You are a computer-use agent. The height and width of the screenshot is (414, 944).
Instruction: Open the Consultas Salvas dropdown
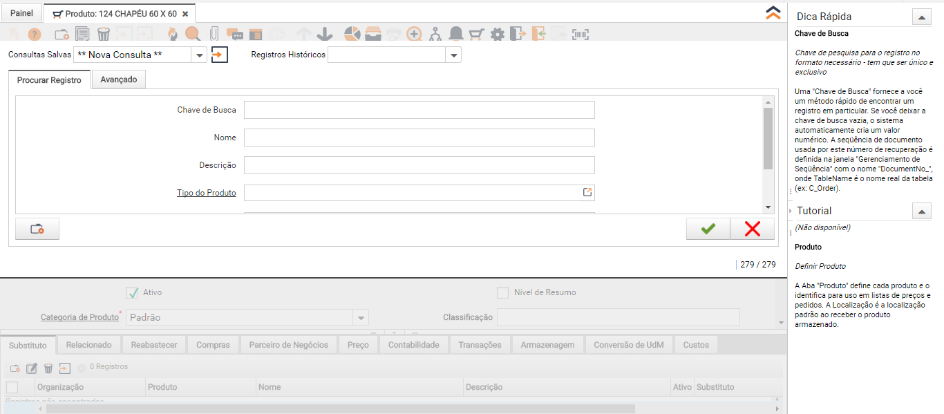coord(199,55)
